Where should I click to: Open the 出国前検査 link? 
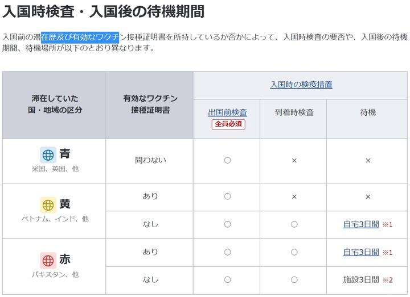(x=227, y=112)
